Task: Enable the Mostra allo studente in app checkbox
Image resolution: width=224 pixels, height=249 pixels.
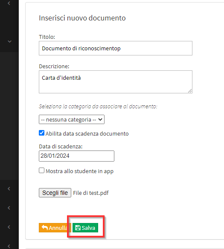Action: coord(42,171)
